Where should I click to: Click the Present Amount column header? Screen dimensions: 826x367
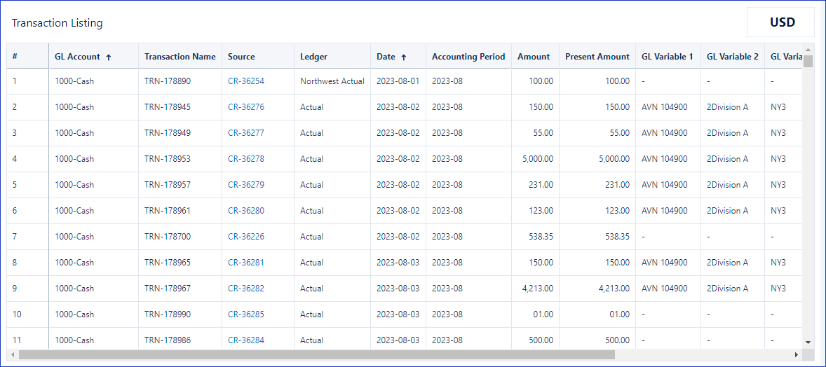(x=597, y=56)
